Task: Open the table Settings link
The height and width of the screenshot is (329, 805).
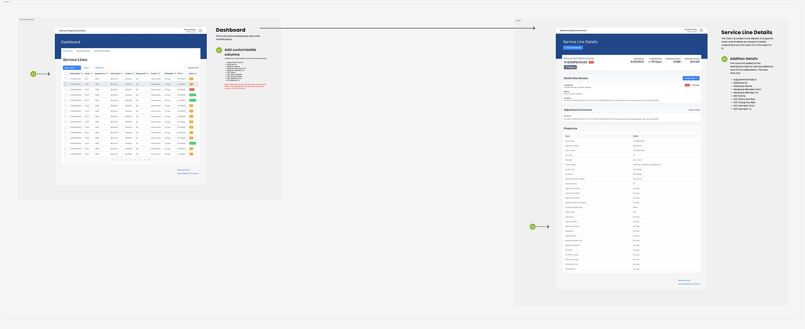Action: 99,68
